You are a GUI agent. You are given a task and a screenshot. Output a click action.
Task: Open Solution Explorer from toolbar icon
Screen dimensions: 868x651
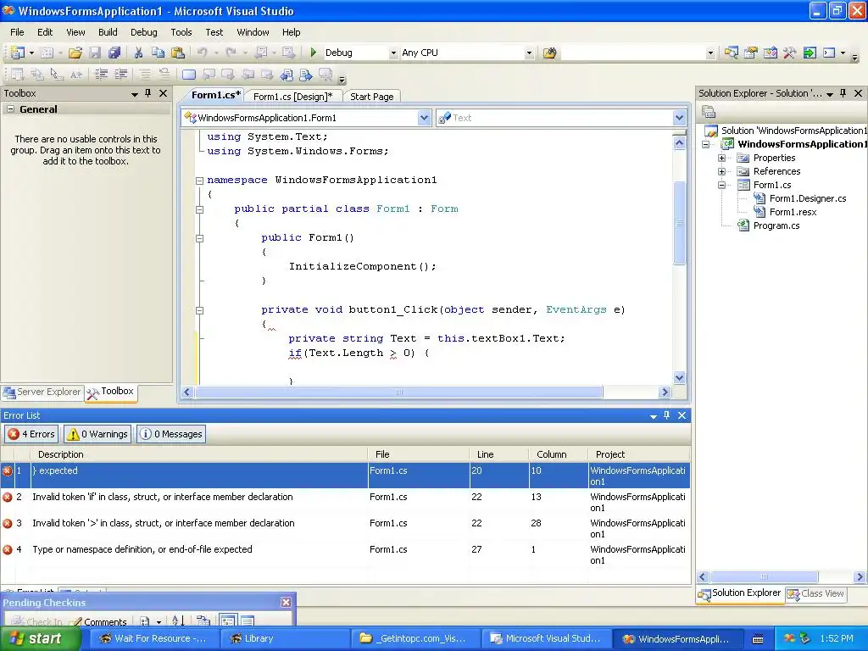click(x=732, y=53)
